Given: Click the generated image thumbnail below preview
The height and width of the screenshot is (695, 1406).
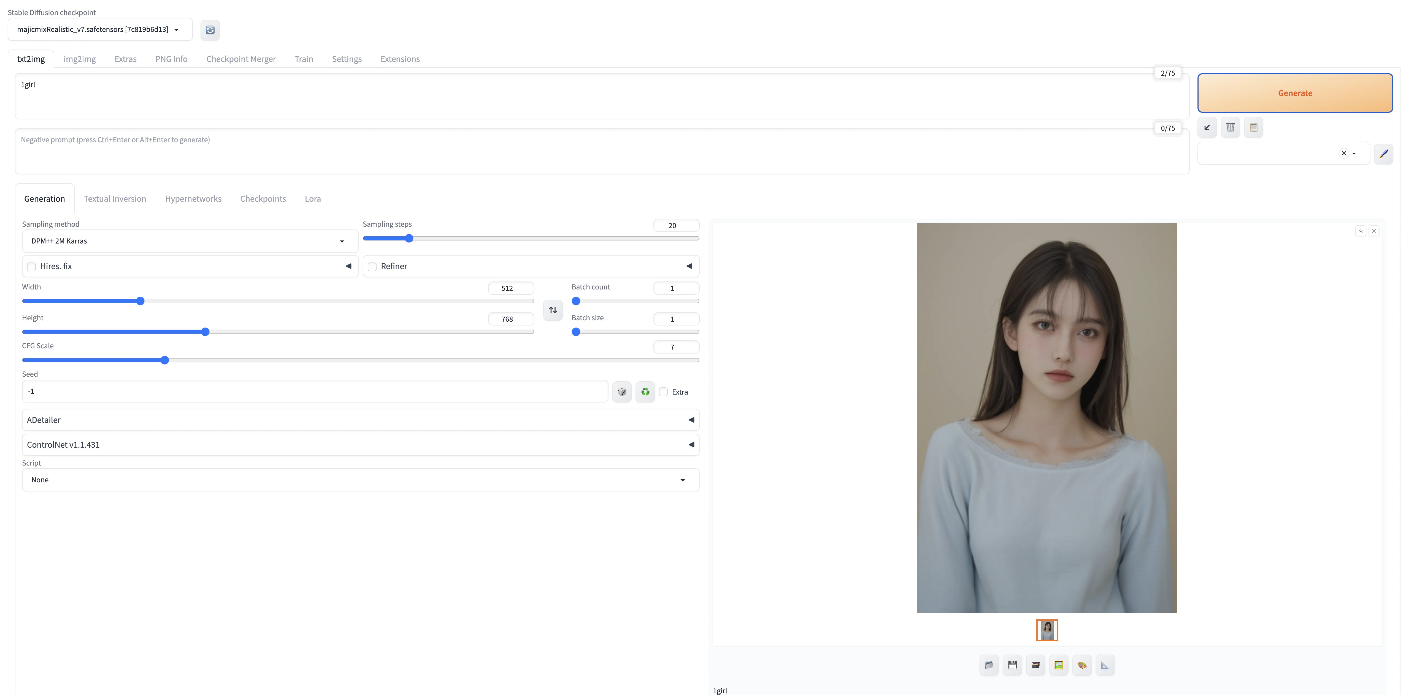Looking at the screenshot, I should coord(1047,630).
